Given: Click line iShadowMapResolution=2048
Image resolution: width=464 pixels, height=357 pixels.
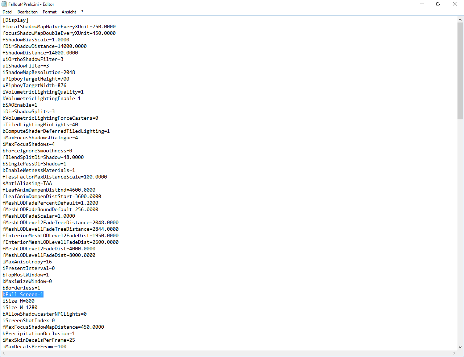Looking at the screenshot, I should (39, 72).
